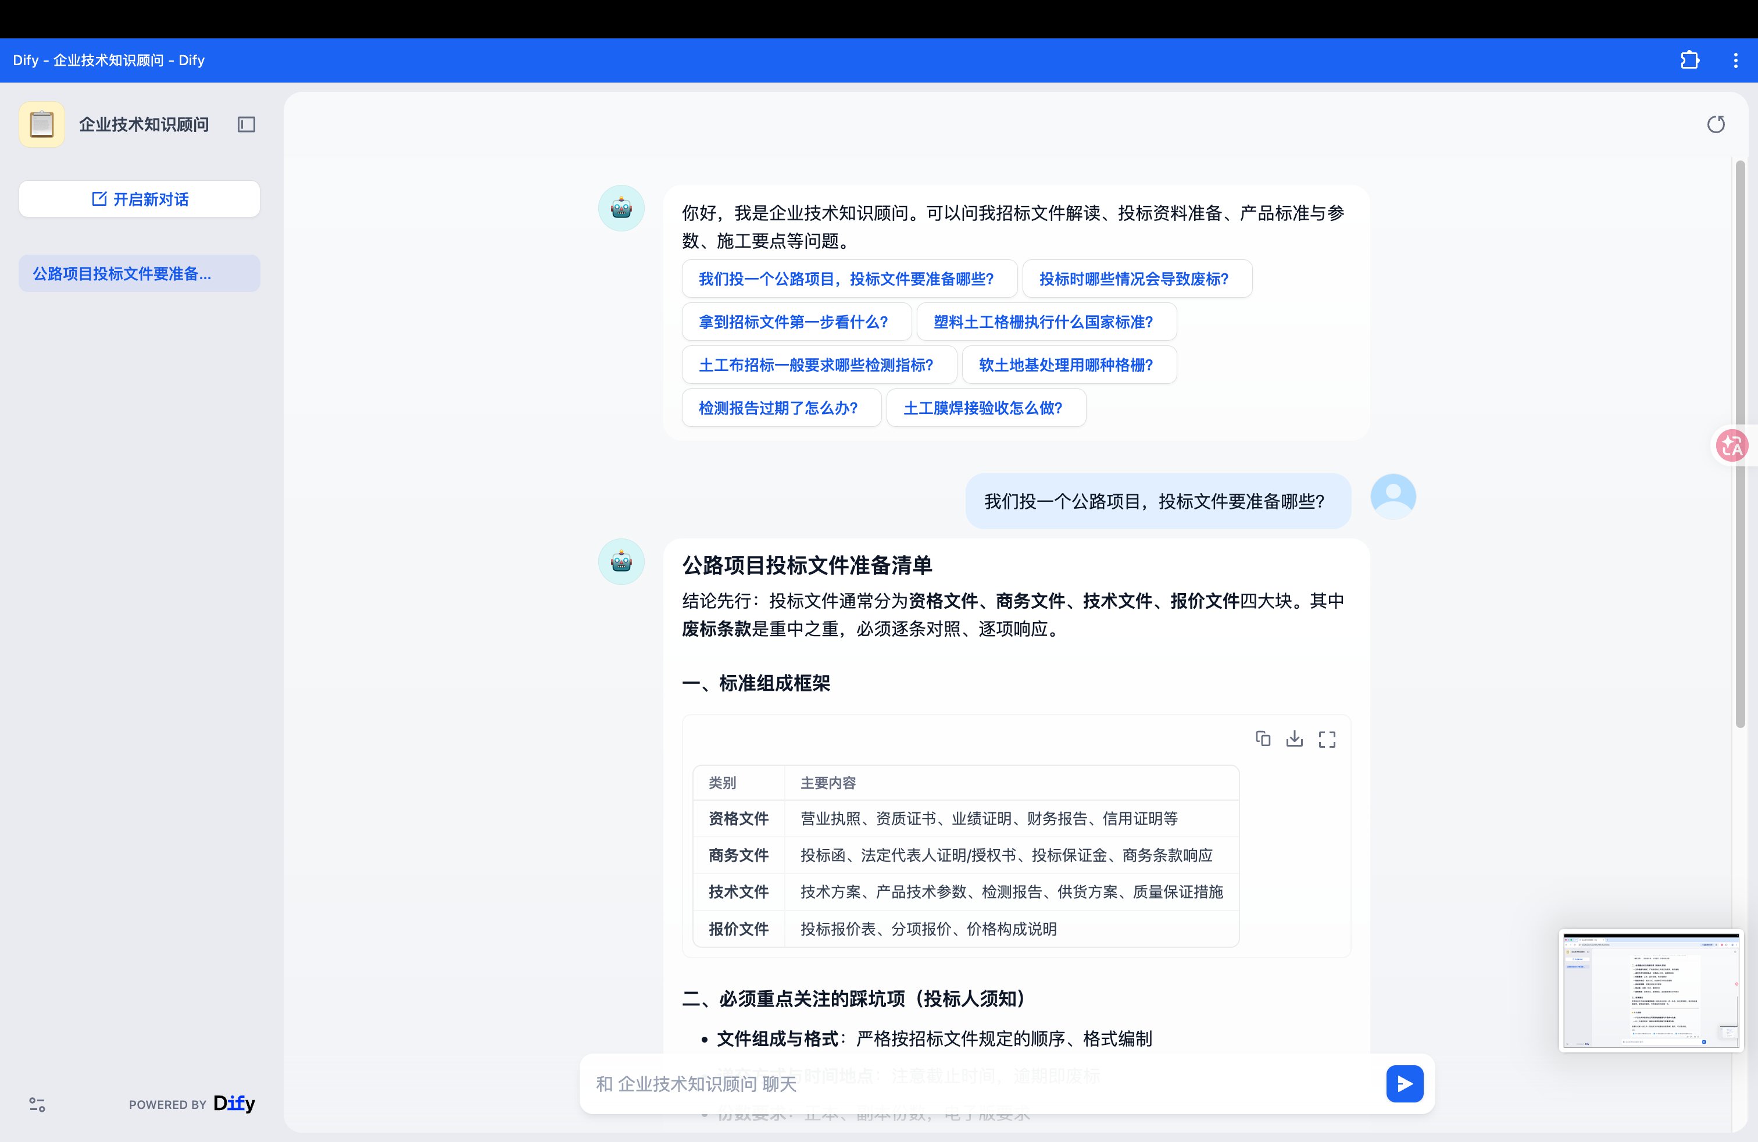The height and width of the screenshot is (1142, 1758).
Task: Expand the table to fullscreen
Action: (x=1327, y=740)
